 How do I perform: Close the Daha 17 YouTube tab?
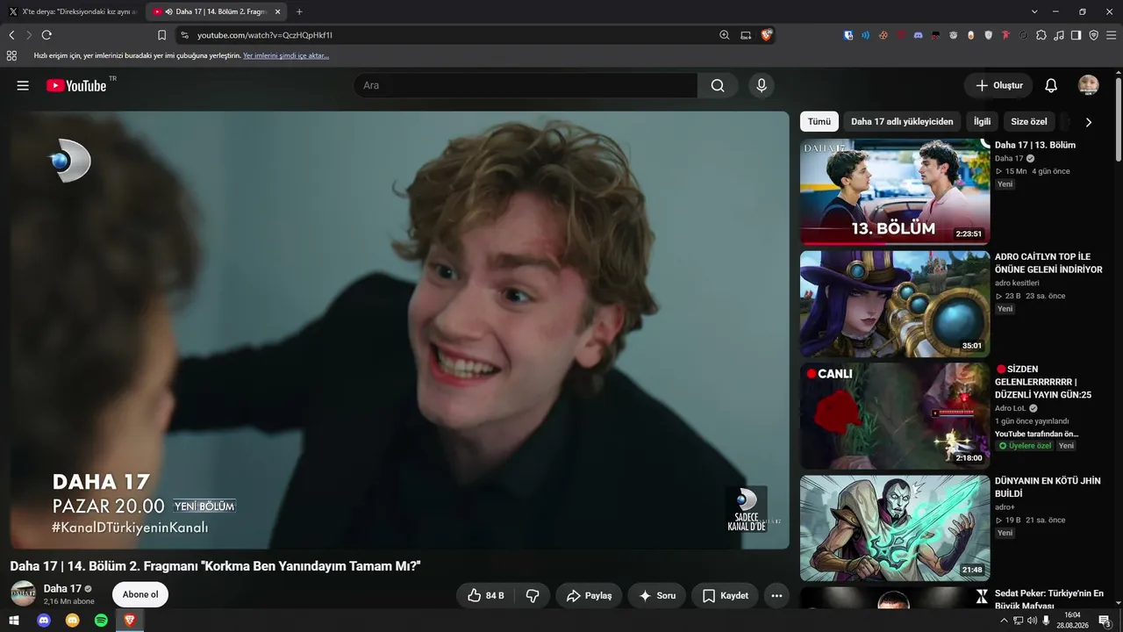coord(276,11)
